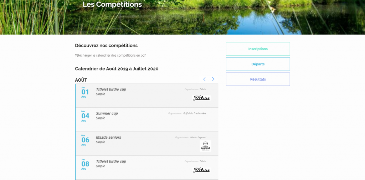Image resolution: width=365 pixels, height=180 pixels.
Task: Open the Résultats button
Action: tap(258, 79)
